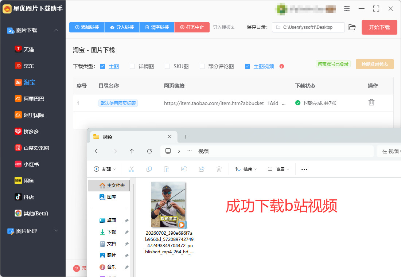Tick the SKU图 checkbox
The image size is (401, 277).
point(167,66)
